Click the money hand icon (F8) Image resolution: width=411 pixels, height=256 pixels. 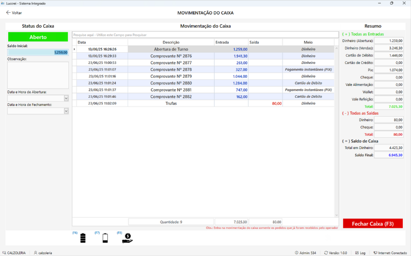127,238
